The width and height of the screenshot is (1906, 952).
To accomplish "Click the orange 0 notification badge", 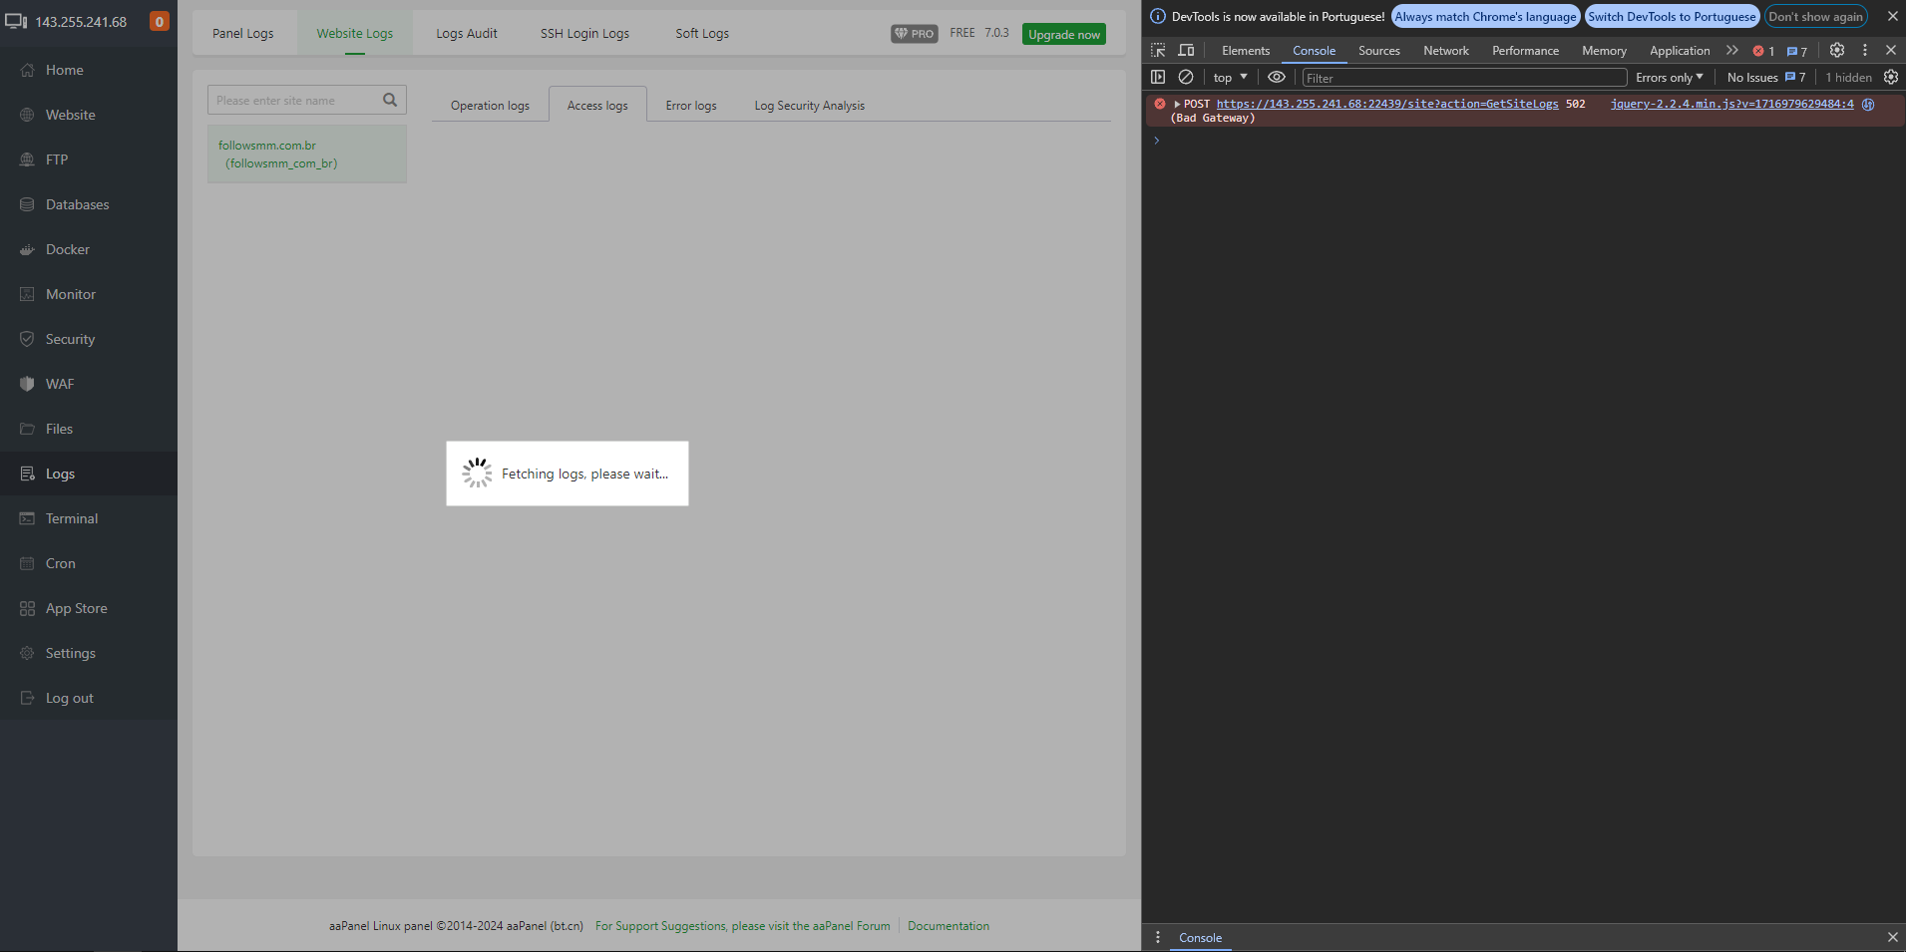I will pos(159,21).
